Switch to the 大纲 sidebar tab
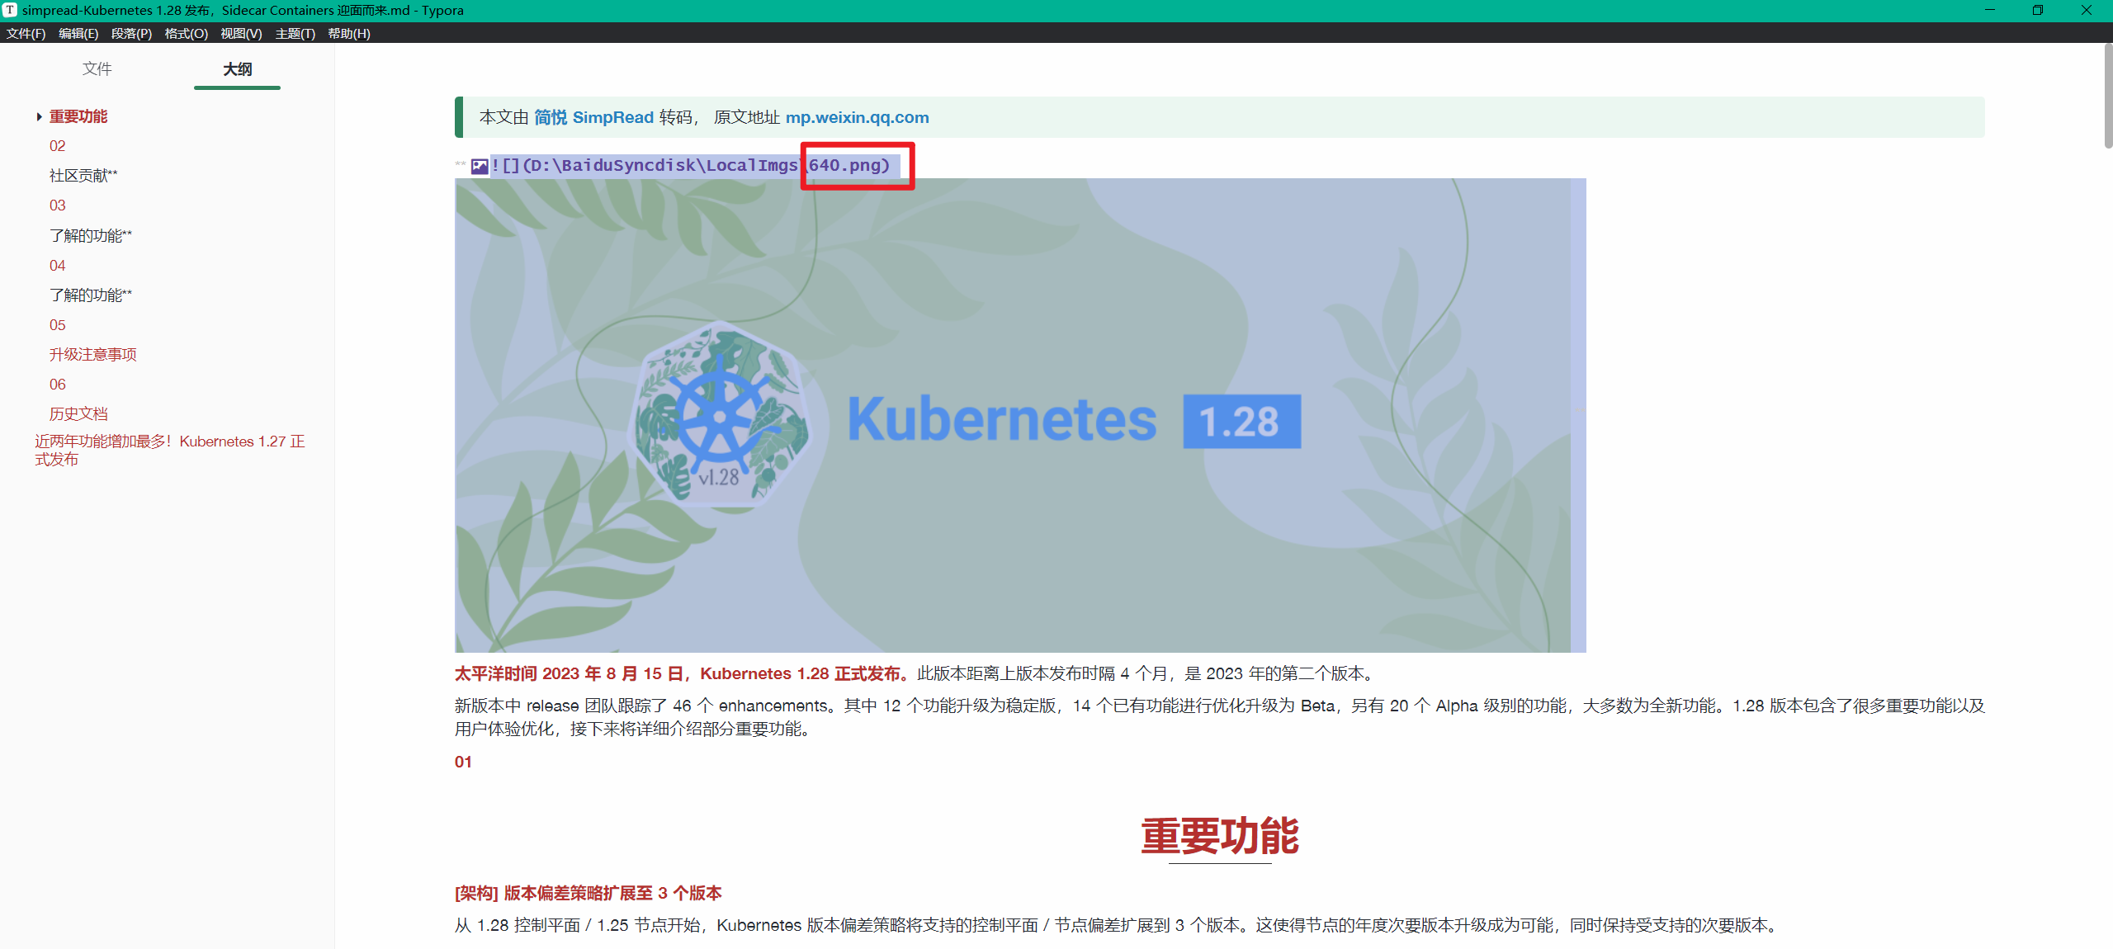The width and height of the screenshot is (2113, 949). (x=237, y=69)
